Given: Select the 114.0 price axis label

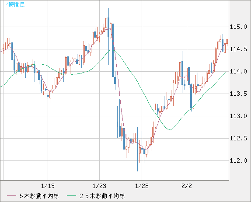Looking at the screenshot, I should click(238, 71).
